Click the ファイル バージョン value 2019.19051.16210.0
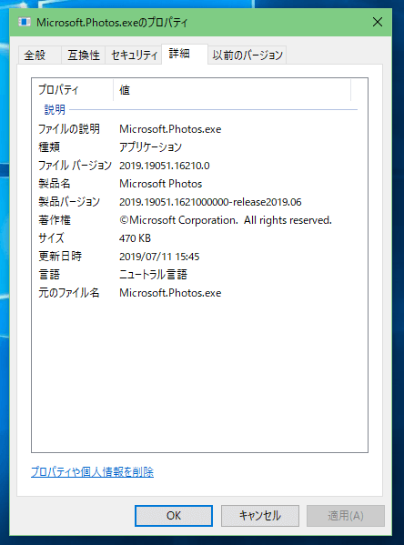The height and width of the screenshot is (545, 404). (x=165, y=166)
